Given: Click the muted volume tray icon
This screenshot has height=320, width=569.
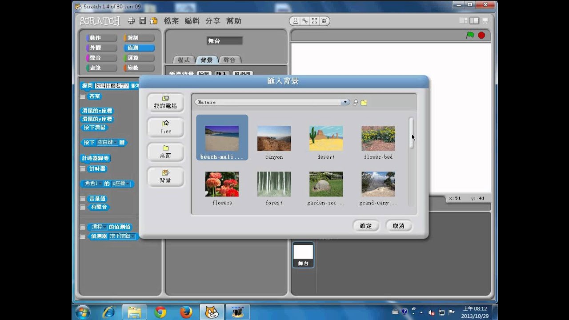Looking at the screenshot, I should [x=431, y=312].
